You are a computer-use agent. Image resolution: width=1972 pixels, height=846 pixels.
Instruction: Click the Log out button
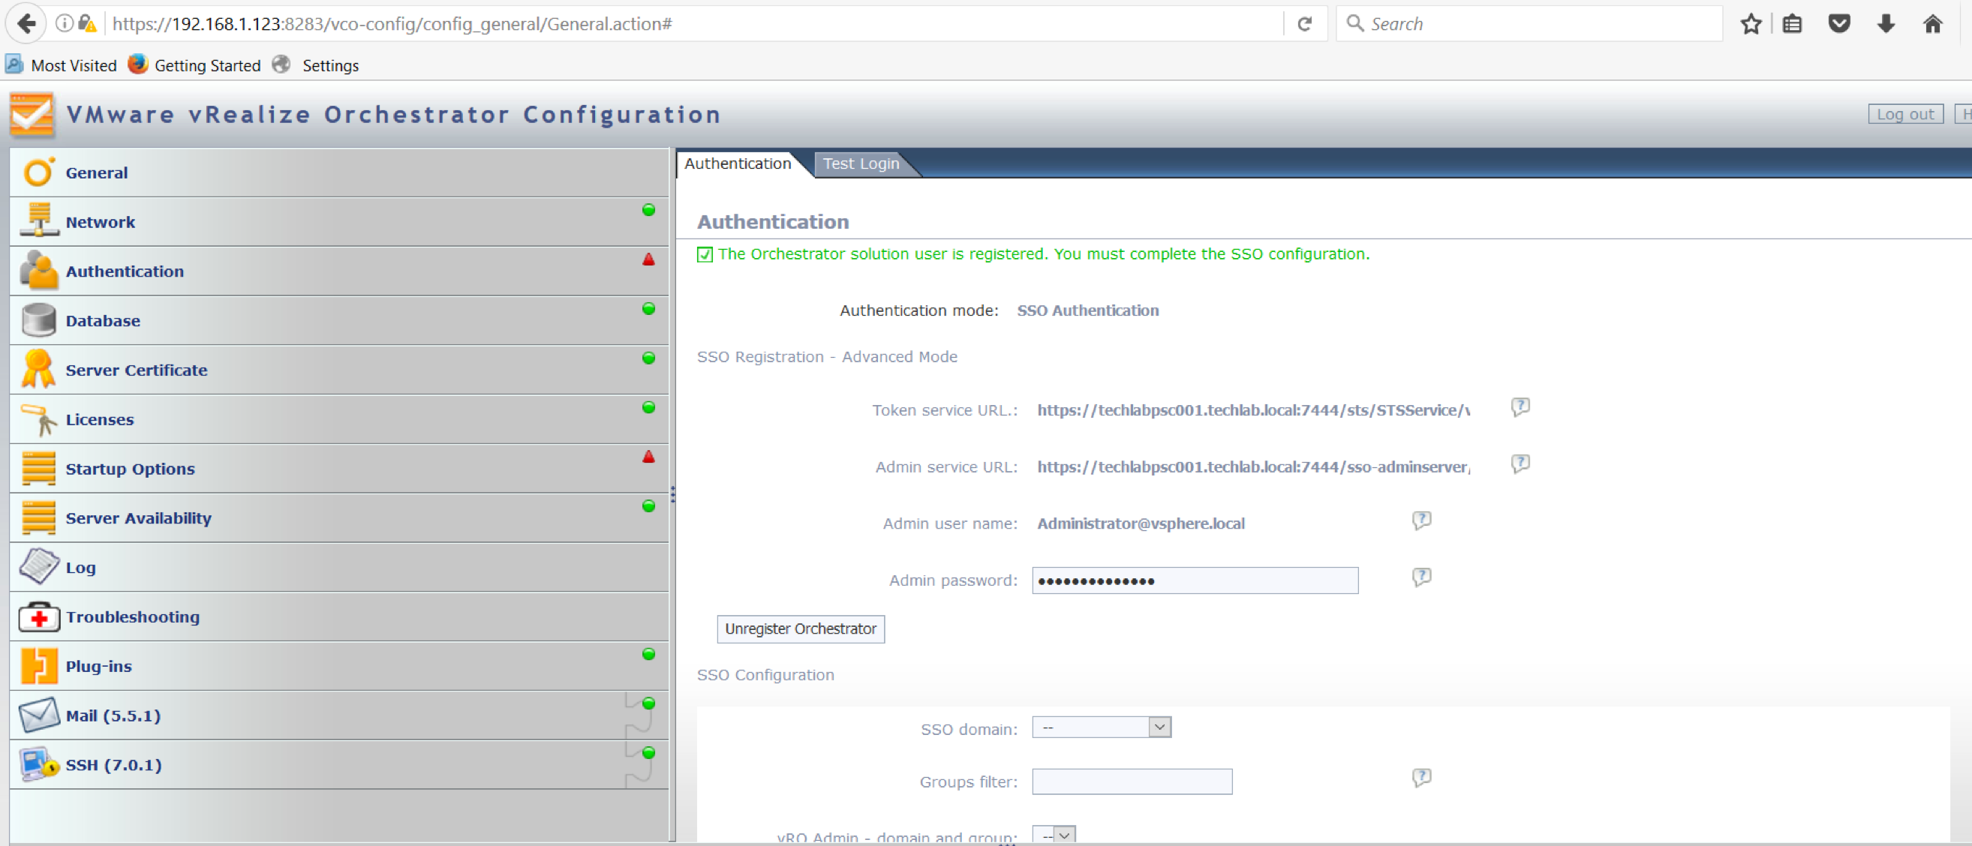coord(1904,114)
